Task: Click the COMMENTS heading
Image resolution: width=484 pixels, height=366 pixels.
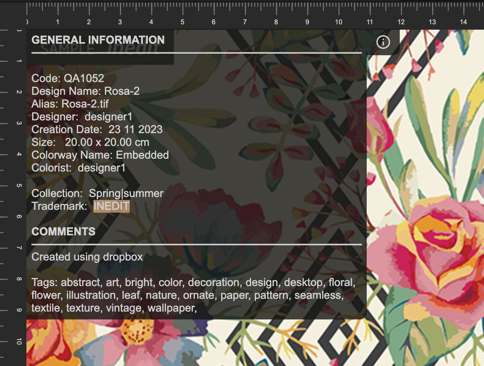Action: 63,232
